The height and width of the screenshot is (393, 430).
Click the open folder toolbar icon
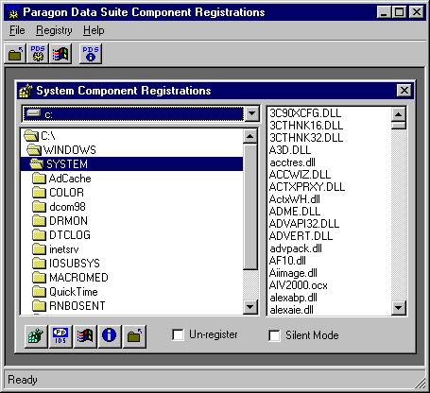16,54
